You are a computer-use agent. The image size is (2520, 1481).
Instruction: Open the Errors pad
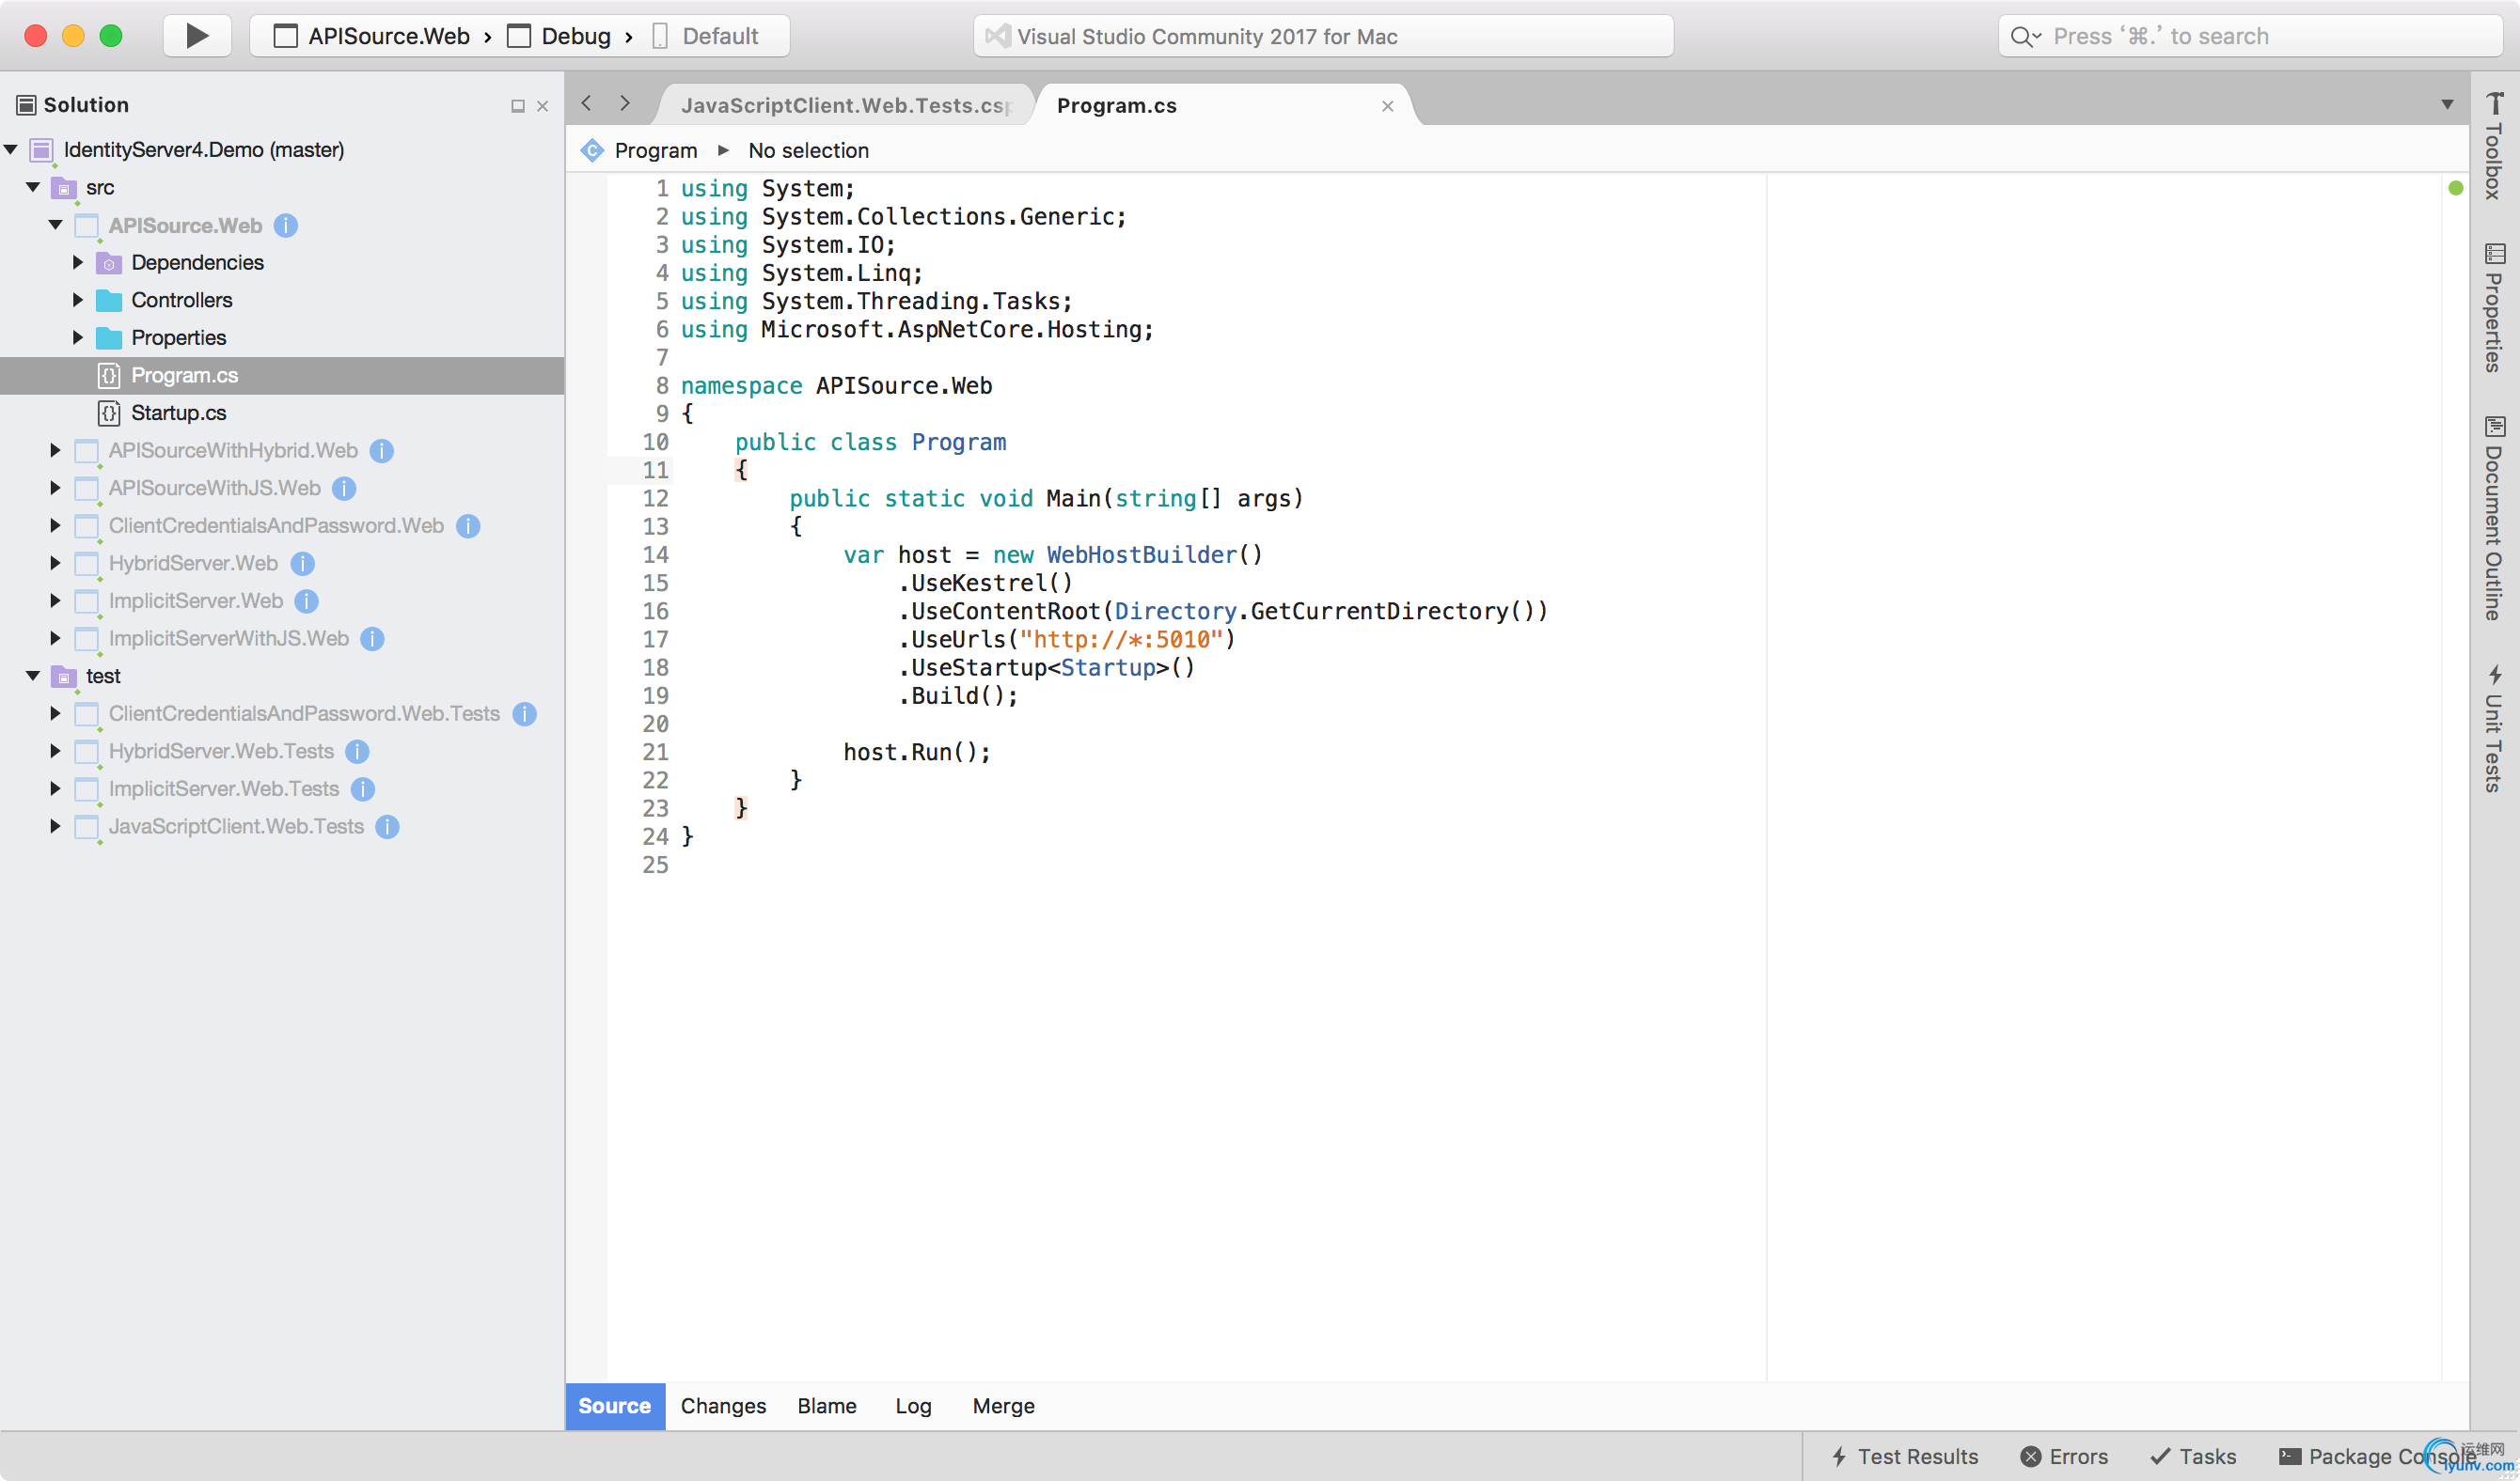(2064, 1456)
